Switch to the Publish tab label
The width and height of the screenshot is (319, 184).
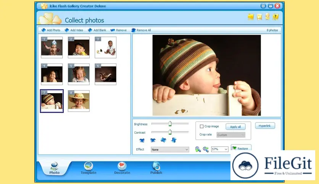coord(156,173)
